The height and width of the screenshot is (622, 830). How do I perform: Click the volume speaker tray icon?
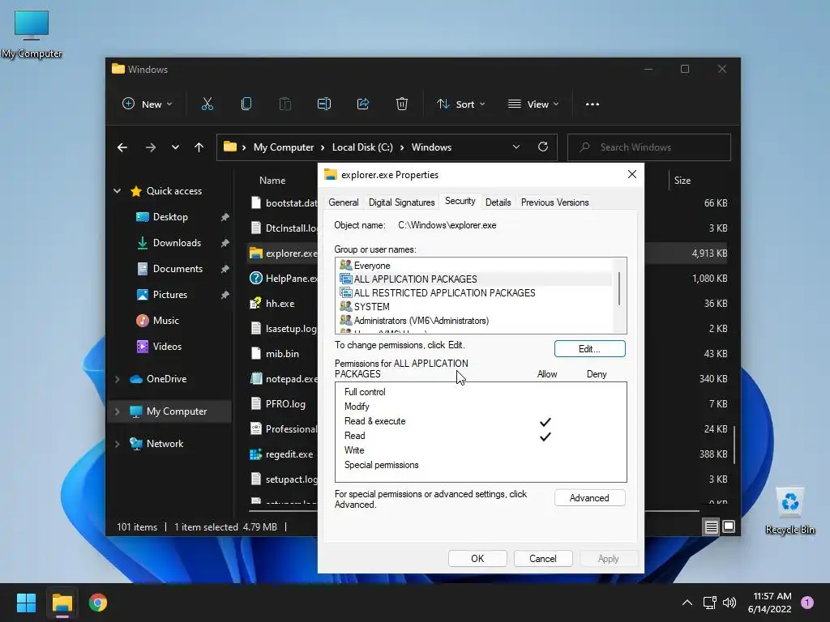729,603
